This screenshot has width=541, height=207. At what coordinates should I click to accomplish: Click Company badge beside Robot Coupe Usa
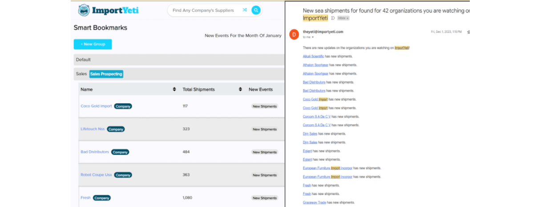coord(123,175)
